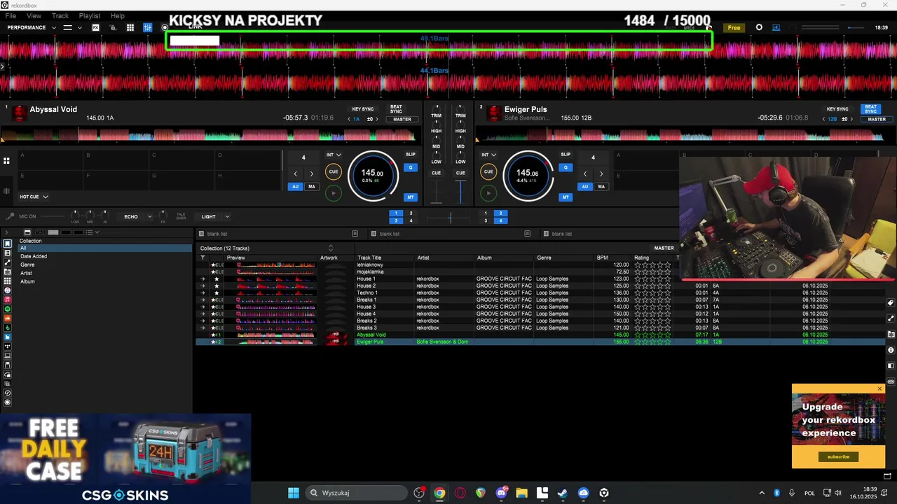Set deck 1 as MASTER
This screenshot has width=897, height=504.
(x=402, y=119)
